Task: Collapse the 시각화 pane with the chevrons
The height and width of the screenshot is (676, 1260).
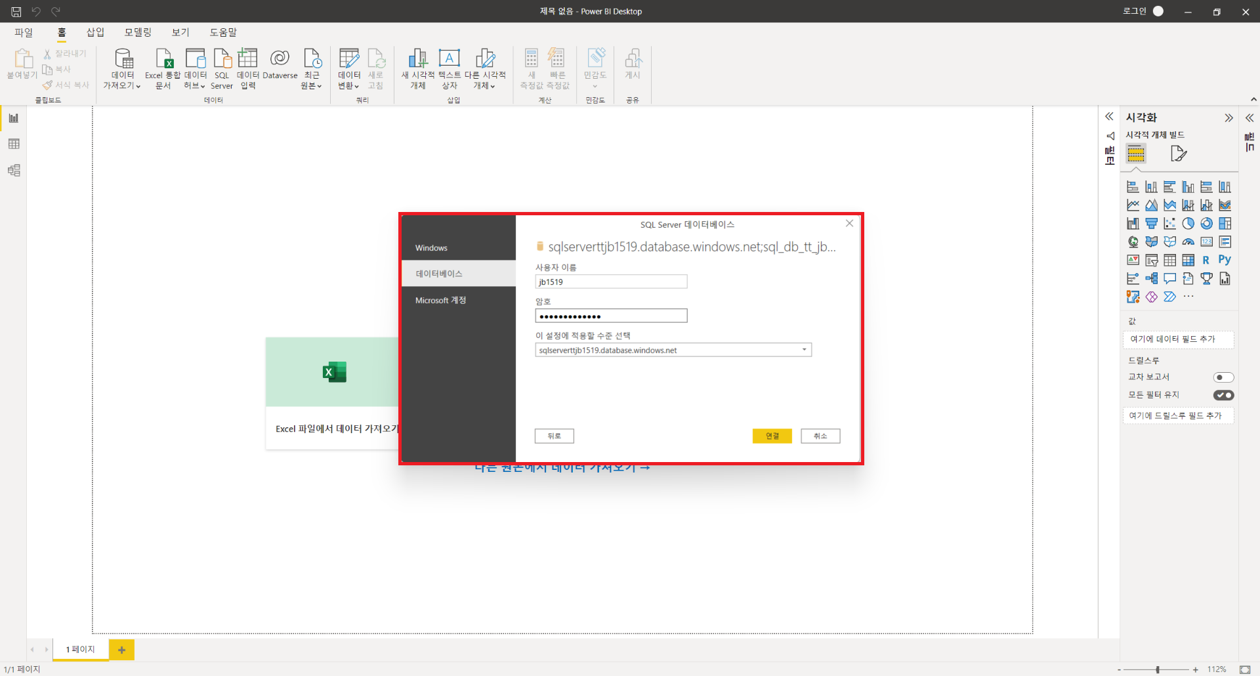Action: pyautogui.click(x=1228, y=118)
